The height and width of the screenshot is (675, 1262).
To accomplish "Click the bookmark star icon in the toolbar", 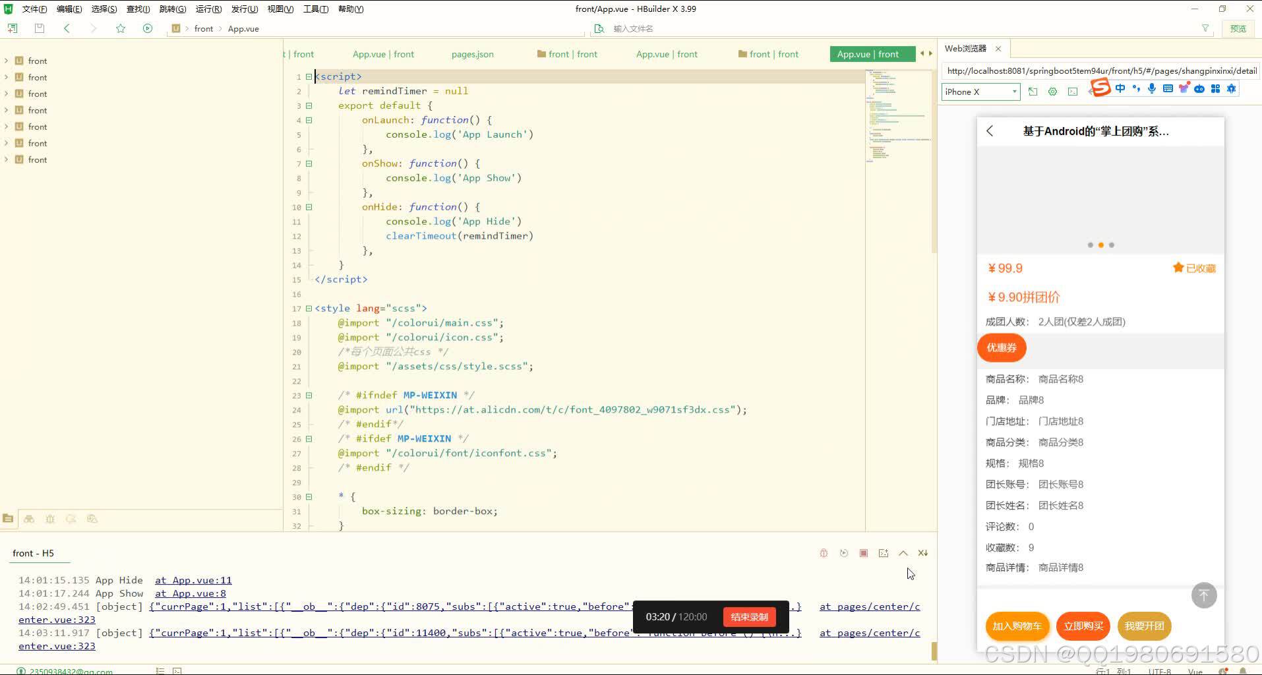I will [121, 28].
